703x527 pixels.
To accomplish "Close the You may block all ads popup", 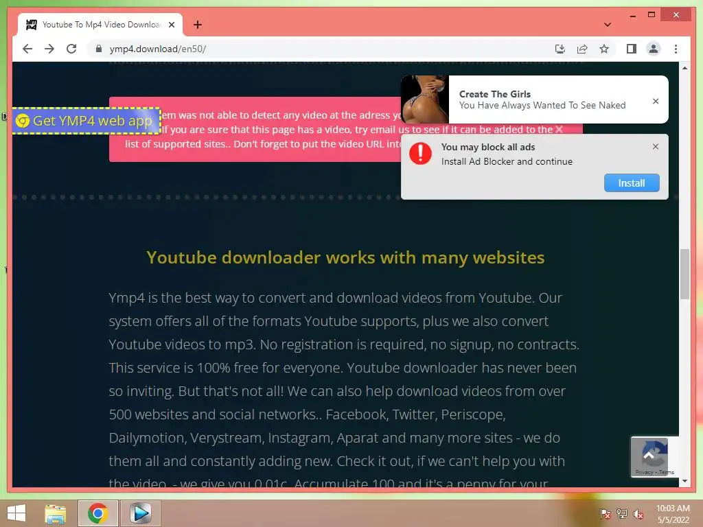I will pos(656,147).
